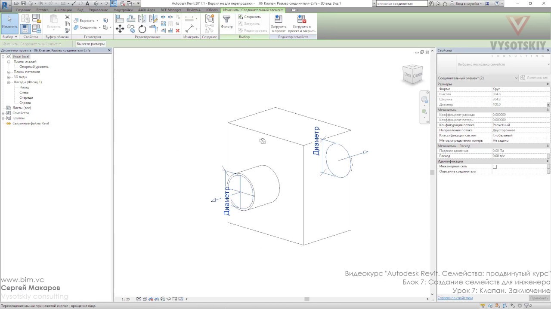Click the search field with описание соединителя
Screen dimensions: 551x309
402,3
